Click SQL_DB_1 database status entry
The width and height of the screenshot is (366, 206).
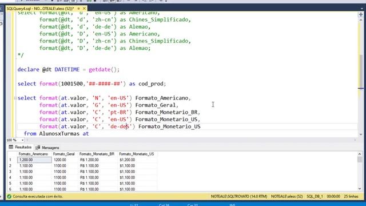pyautogui.click(x=315, y=196)
